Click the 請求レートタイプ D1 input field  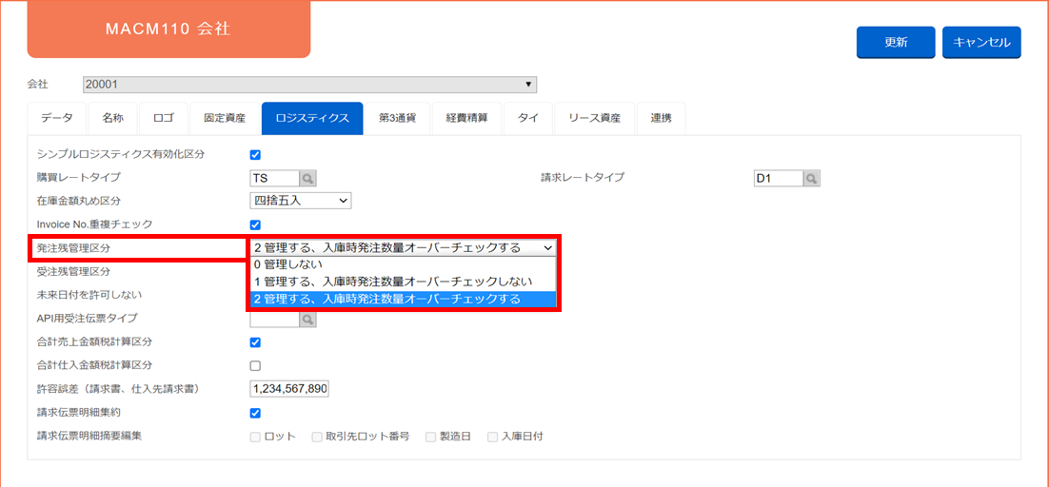point(779,179)
